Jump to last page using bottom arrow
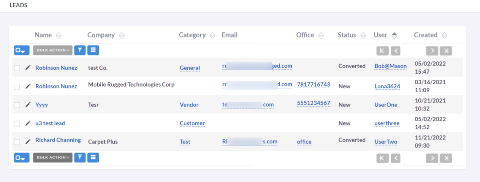The image size is (480, 182). (x=446, y=158)
